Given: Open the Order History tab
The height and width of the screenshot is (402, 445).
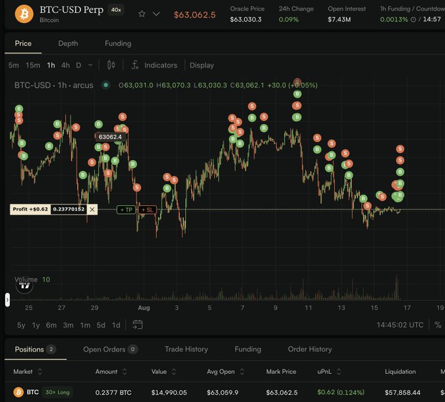Looking at the screenshot, I should [310, 349].
